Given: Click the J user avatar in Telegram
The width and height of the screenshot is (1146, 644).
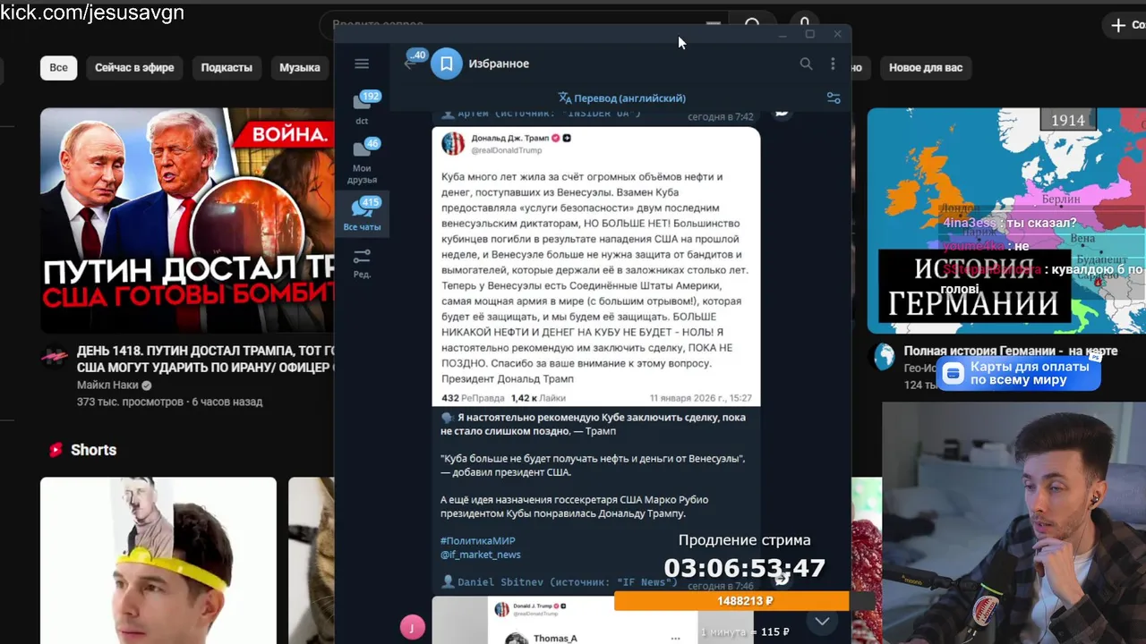Looking at the screenshot, I should tap(412, 627).
